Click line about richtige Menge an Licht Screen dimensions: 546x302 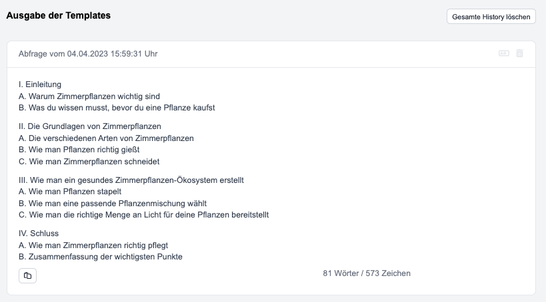click(x=143, y=215)
